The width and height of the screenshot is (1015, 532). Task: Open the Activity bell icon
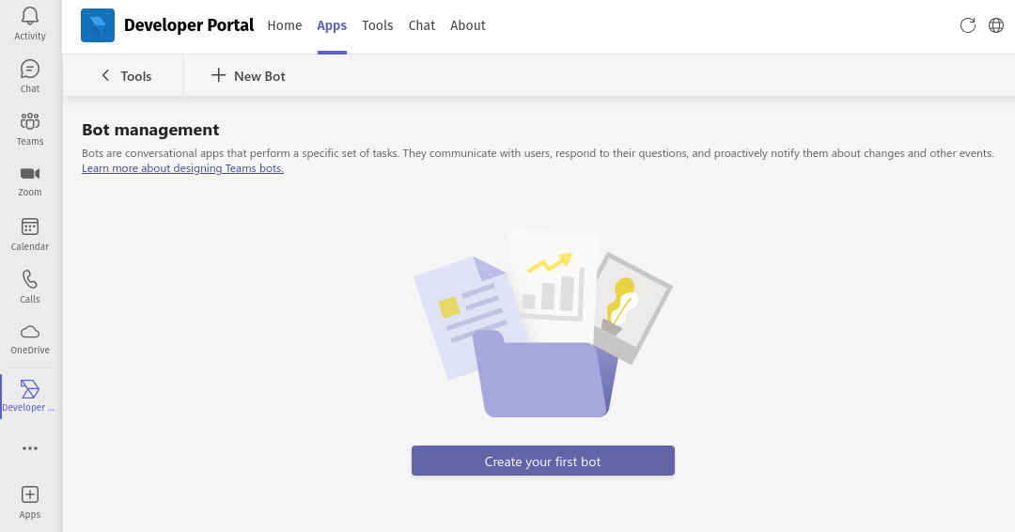click(30, 17)
